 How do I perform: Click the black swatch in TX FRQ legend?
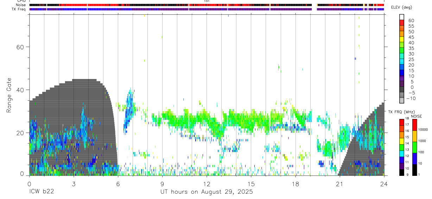pyautogui.click(x=402, y=172)
